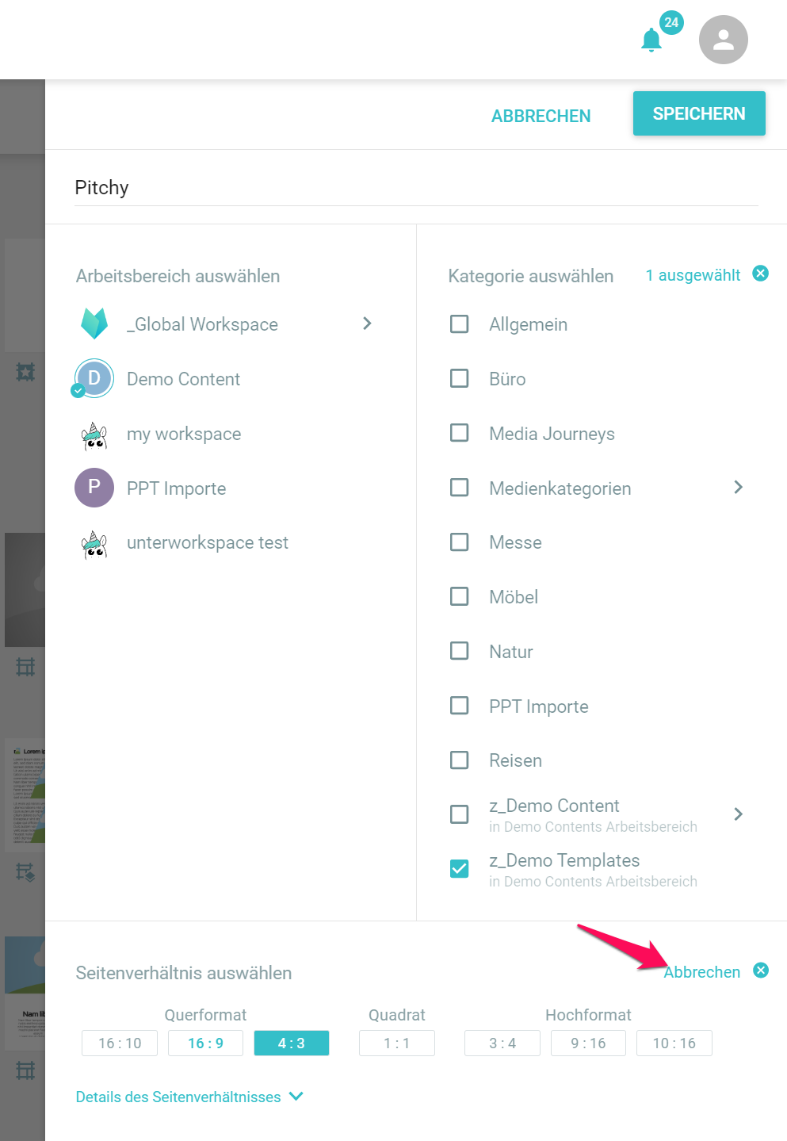The height and width of the screenshot is (1141, 787).
Task: Expand Details des Seitenverhältnisses
Action: [189, 1097]
